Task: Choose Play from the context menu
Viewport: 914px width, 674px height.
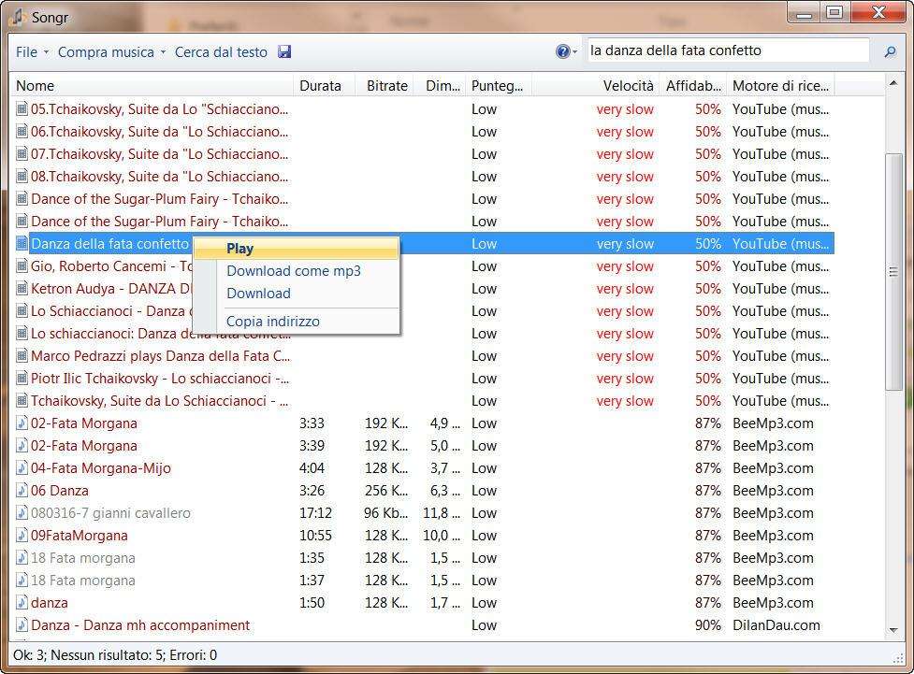Action: tap(297, 249)
